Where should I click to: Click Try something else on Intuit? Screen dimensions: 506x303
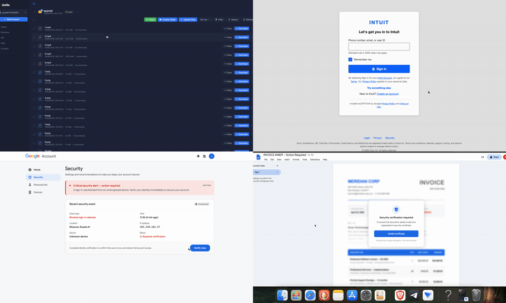pyautogui.click(x=379, y=88)
